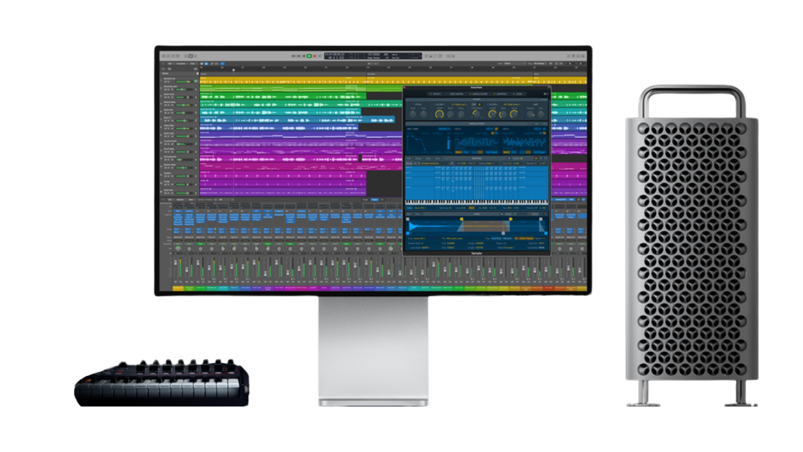
Task: Open the View menu in tracks area
Action: pos(192,64)
